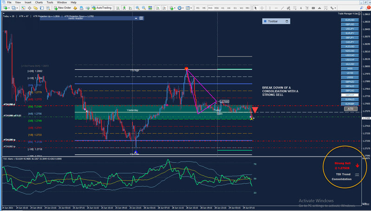The height and width of the screenshot is (211, 371).
Task: Expand the Profiles dropdown
Action: [16, 8]
